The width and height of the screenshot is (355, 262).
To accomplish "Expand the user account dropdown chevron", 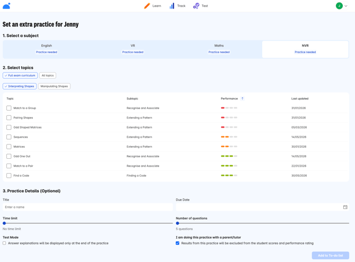I will 346,6.
